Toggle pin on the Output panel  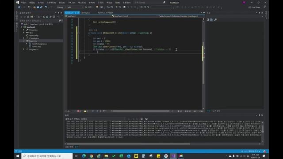pos(260,115)
